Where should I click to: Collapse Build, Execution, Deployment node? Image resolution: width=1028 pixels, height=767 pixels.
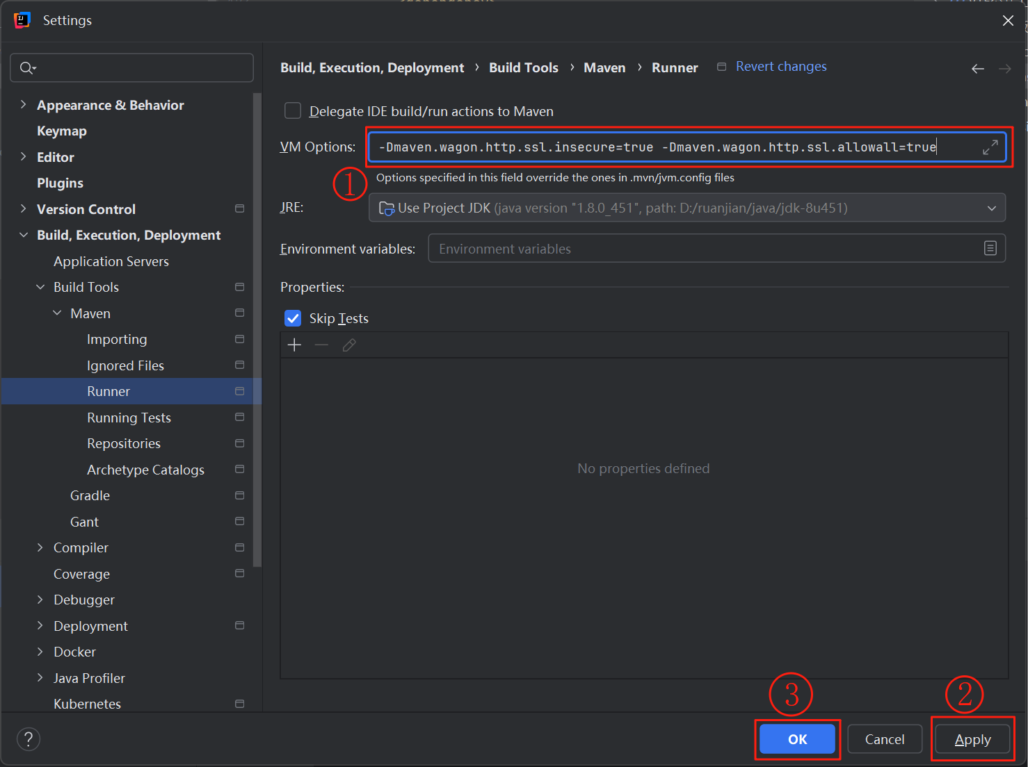(x=23, y=235)
